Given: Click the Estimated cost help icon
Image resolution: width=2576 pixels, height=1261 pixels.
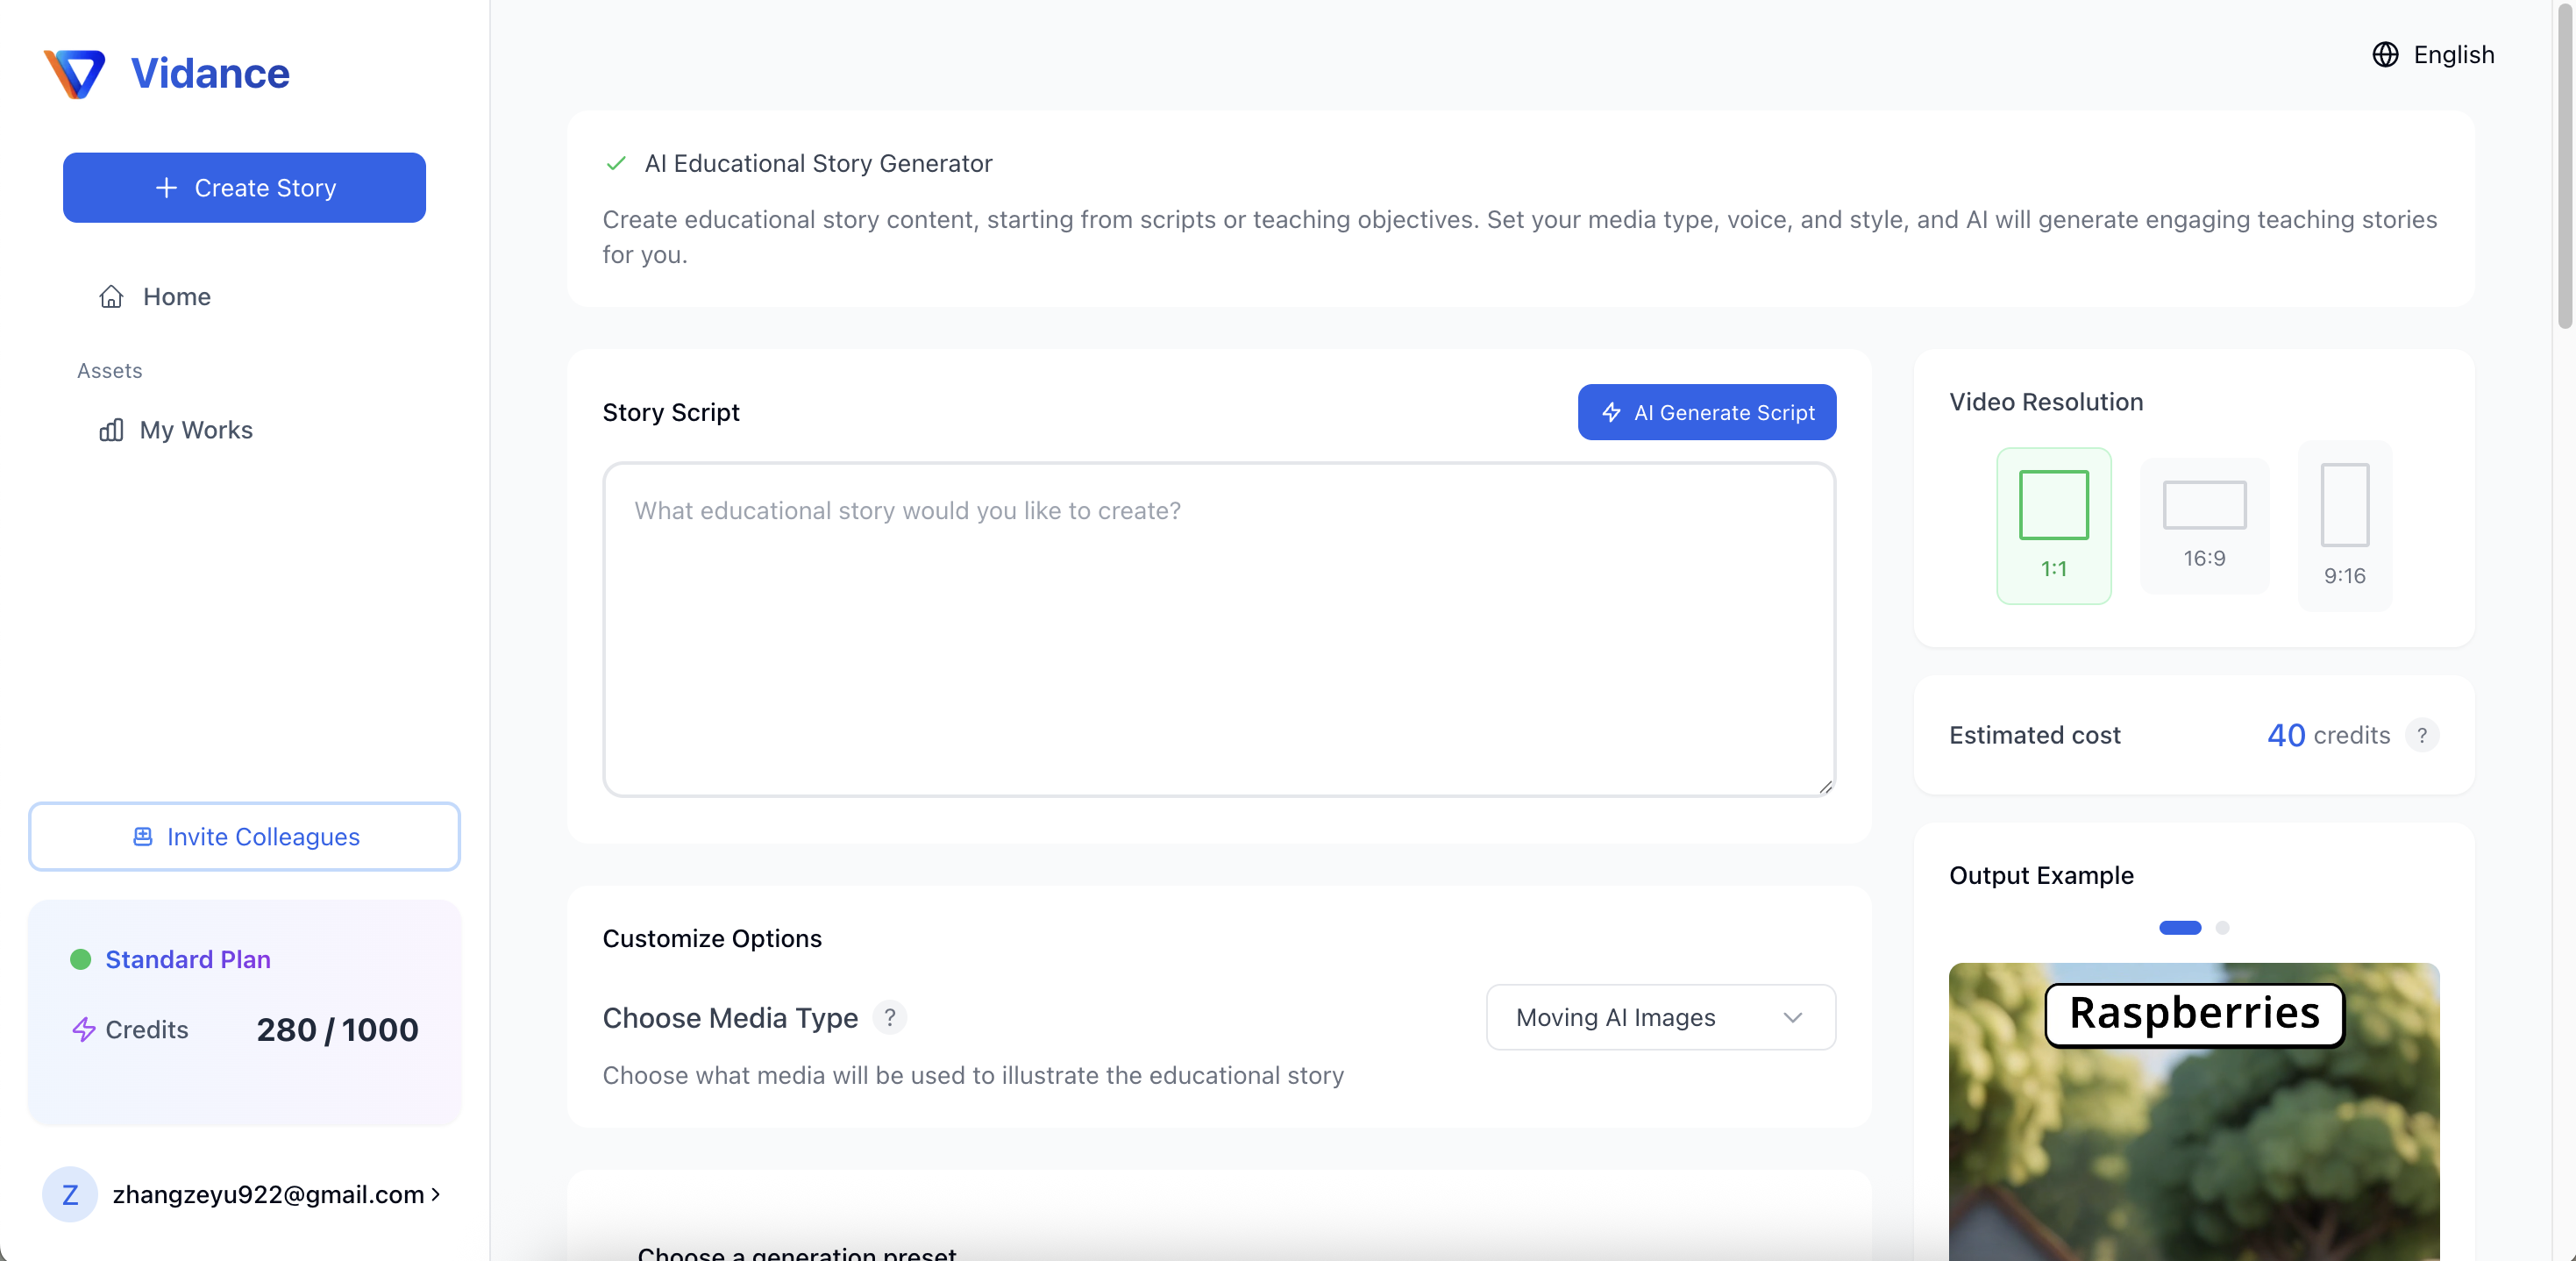Looking at the screenshot, I should point(2421,735).
